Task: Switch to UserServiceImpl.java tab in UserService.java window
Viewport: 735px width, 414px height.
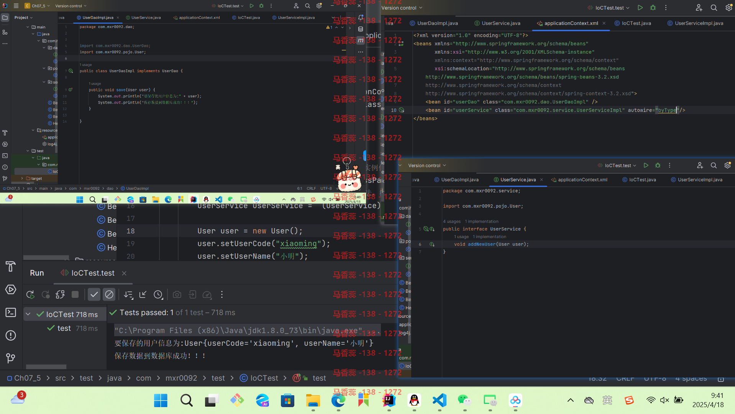Action: [x=696, y=179]
